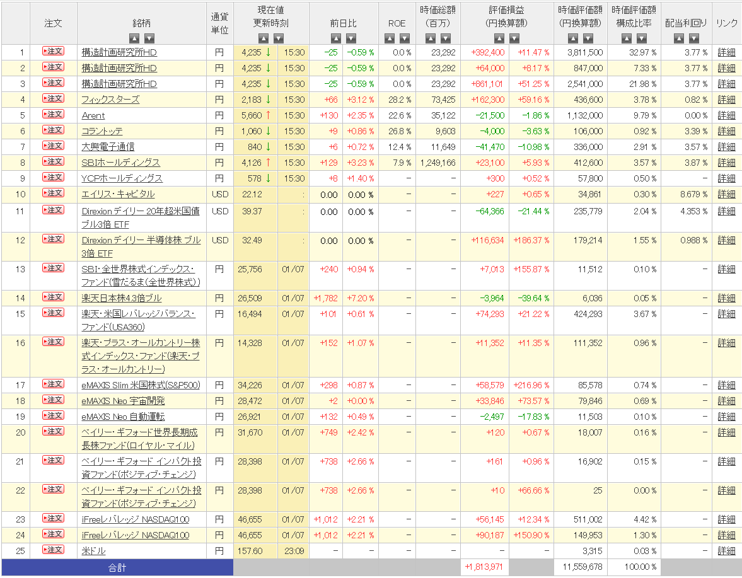Sort 銘柄 column descending arrow

pyautogui.click(x=149, y=38)
